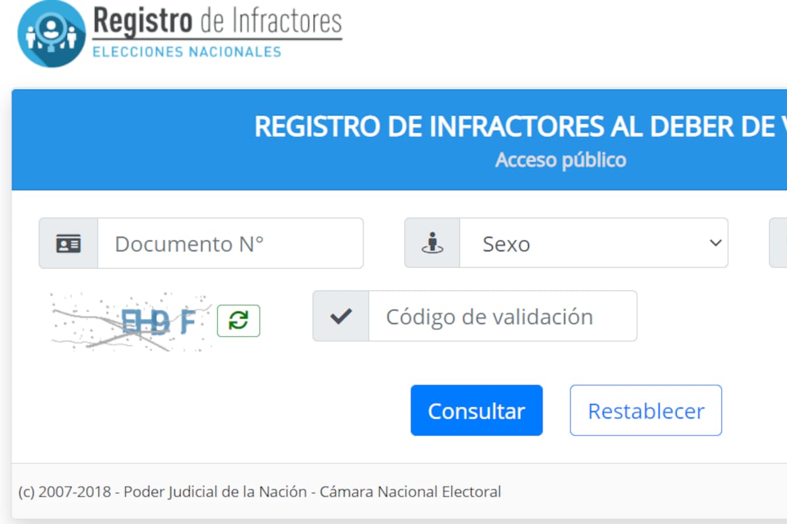This screenshot has width=787, height=524.
Task: Select the Código de validación text field
Action: coord(505,316)
